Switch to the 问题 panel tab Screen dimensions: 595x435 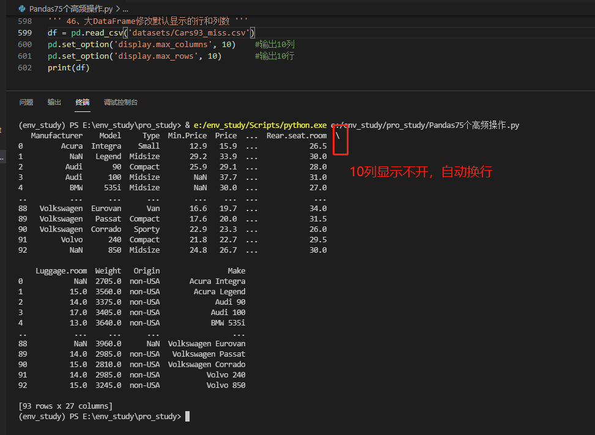[26, 102]
